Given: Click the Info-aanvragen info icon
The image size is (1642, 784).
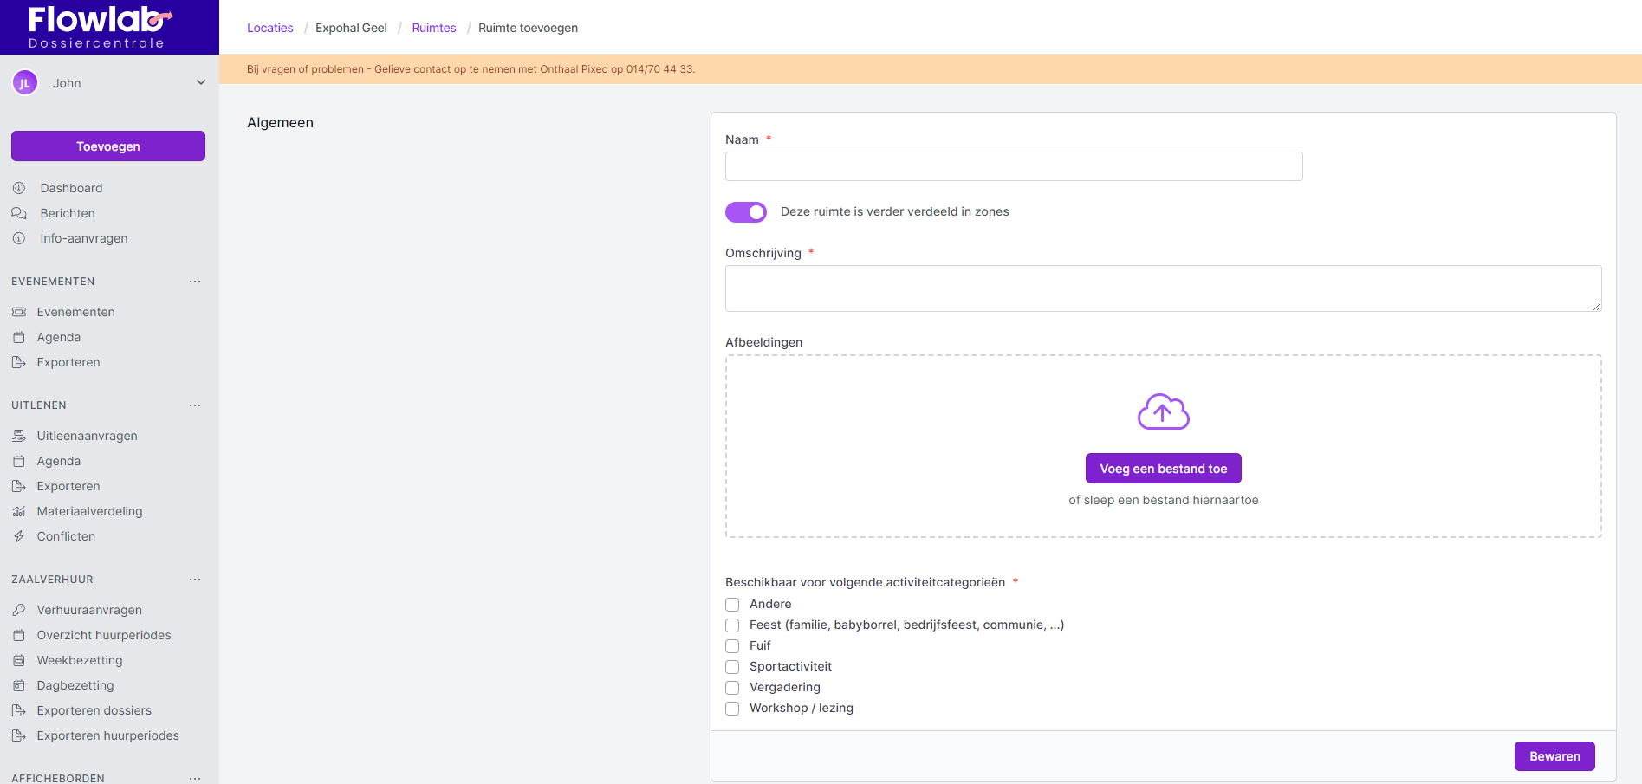Looking at the screenshot, I should click(x=19, y=238).
